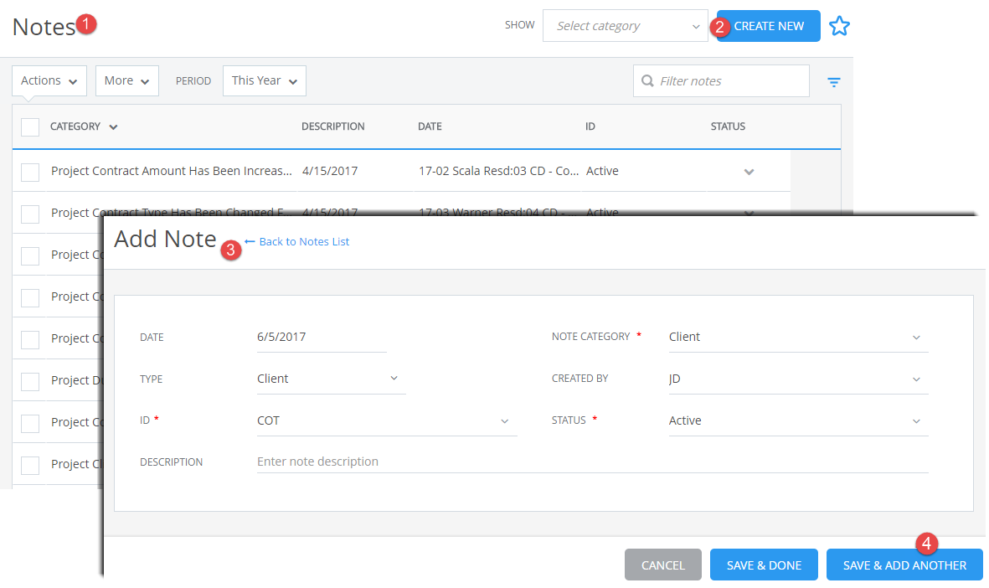The height and width of the screenshot is (588, 989).
Task: Click the star favorite icon near CREATE NEW
Action: click(839, 26)
